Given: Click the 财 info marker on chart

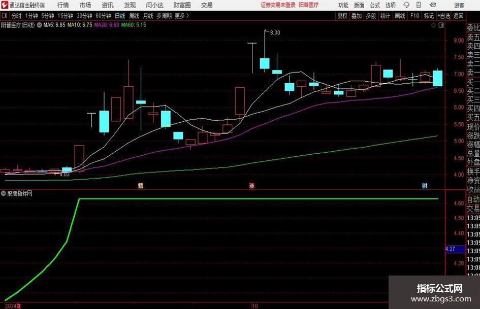Looking at the screenshot, I should click(x=425, y=185).
